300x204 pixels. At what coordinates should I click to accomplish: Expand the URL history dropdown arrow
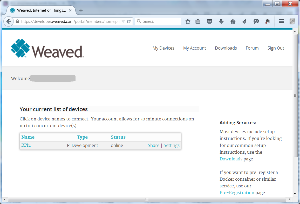[x=123, y=22]
